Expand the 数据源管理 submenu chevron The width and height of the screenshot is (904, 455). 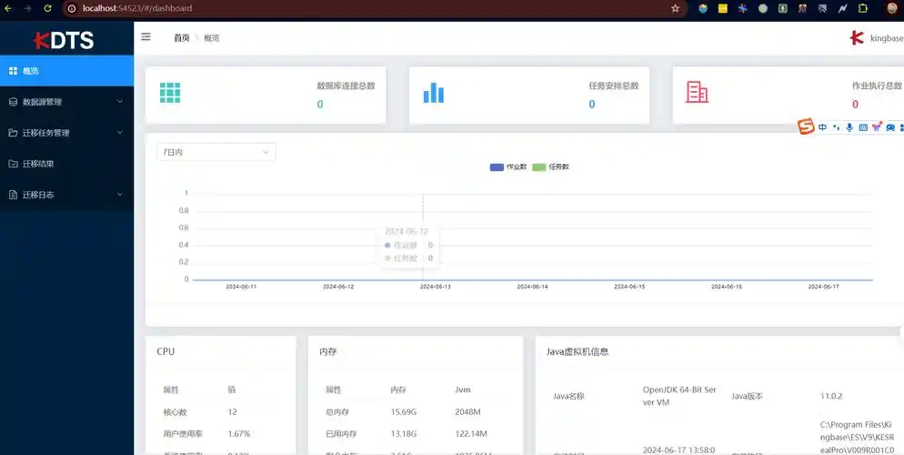click(120, 102)
